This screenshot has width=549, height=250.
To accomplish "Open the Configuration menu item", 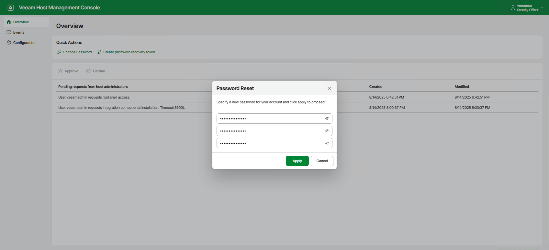I will (26, 43).
